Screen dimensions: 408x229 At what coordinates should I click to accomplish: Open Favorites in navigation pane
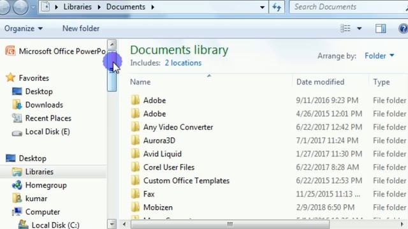point(34,78)
